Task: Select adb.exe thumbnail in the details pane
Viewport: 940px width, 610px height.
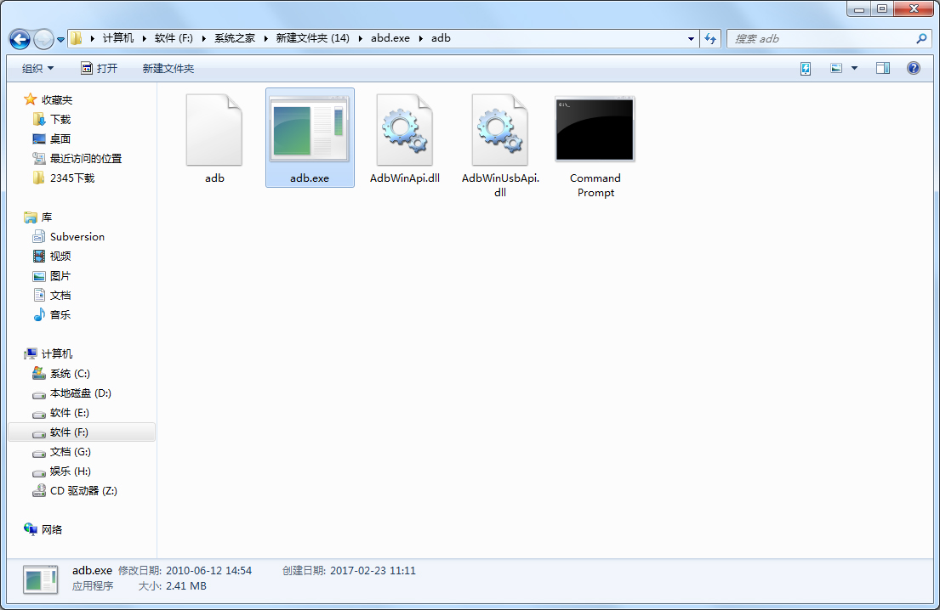Action: click(x=39, y=577)
